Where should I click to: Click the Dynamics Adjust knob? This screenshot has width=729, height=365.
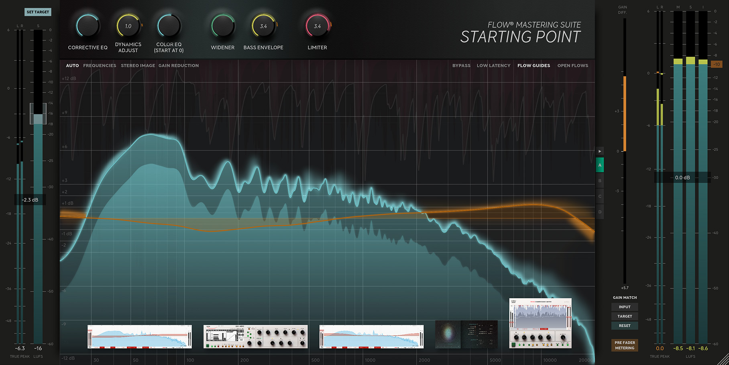[x=128, y=26]
